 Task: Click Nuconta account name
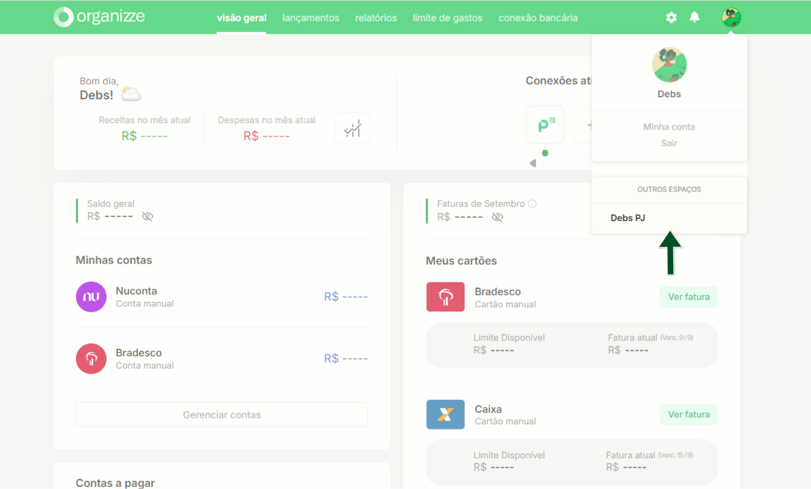(x=136, y=291)
